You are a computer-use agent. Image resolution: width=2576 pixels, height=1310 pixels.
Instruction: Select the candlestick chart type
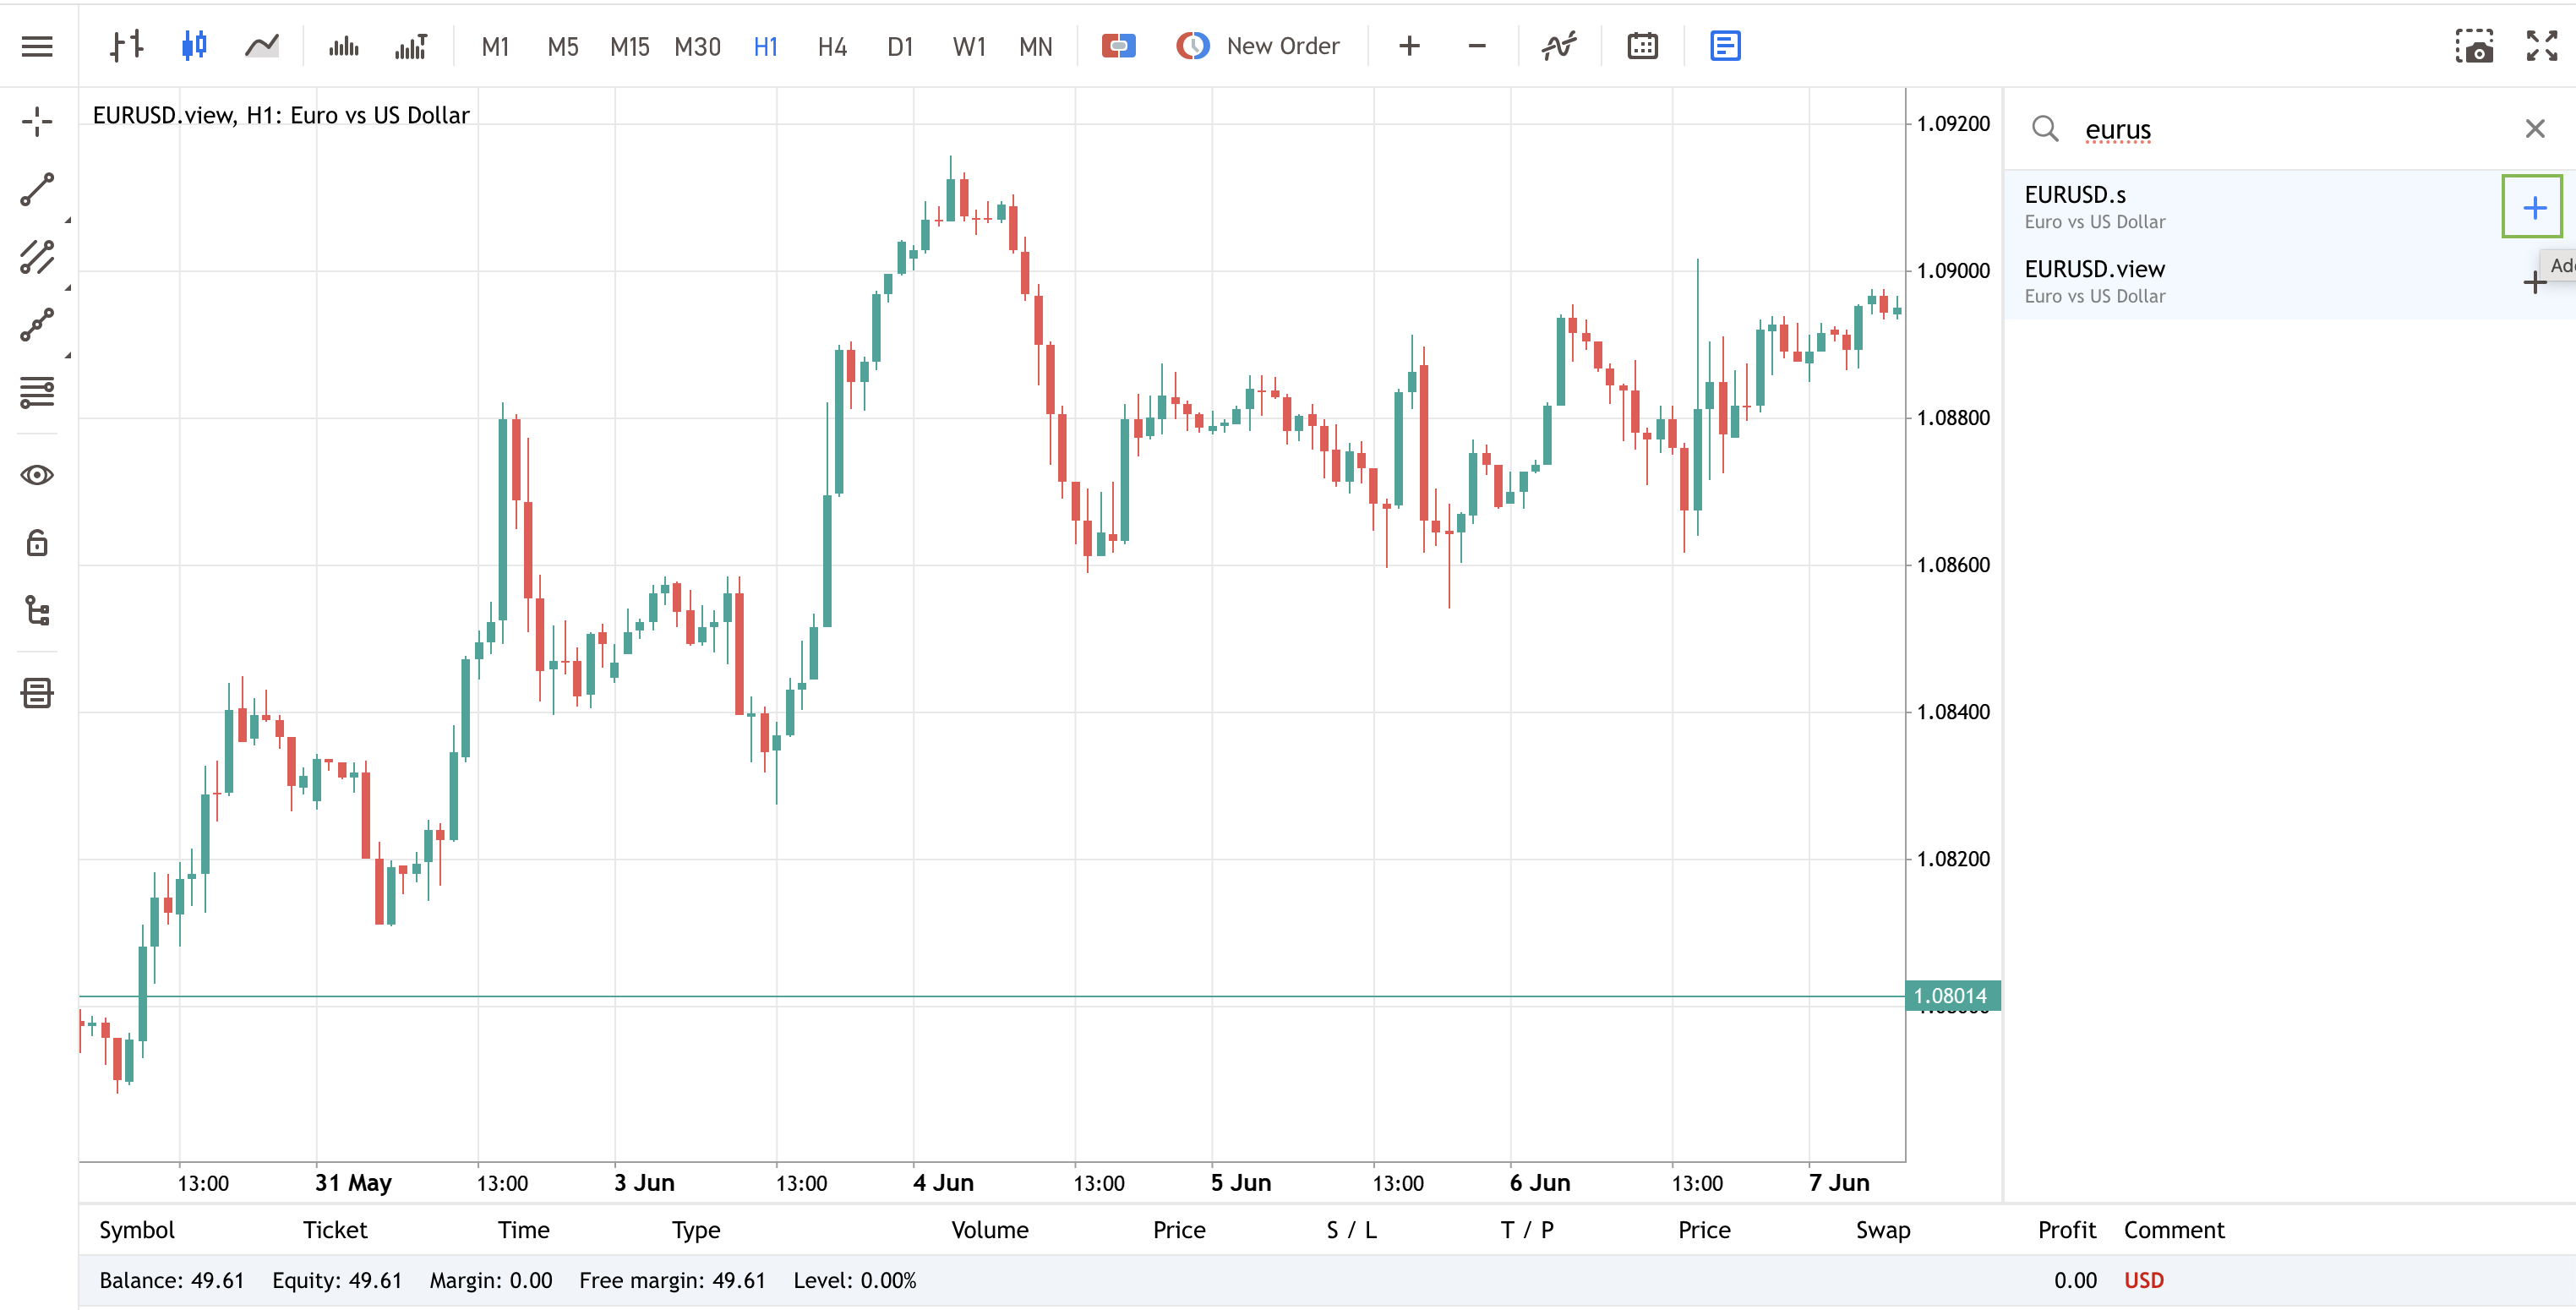coord(196,46)
